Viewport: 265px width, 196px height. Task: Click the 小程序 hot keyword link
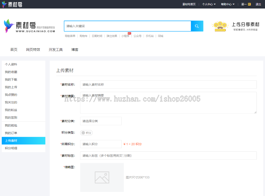125,36
